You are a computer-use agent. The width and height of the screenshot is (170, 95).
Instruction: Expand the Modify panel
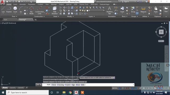[70, 16]
